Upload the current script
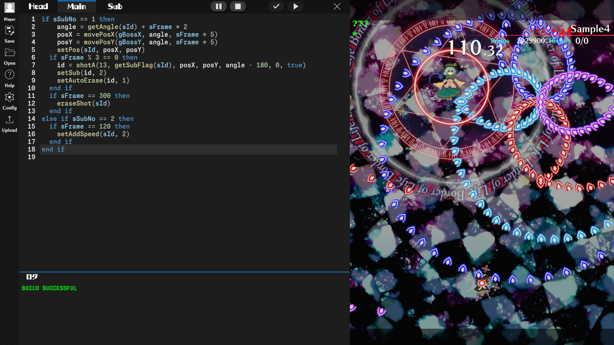Screen dimensions: 614x345 9,120
